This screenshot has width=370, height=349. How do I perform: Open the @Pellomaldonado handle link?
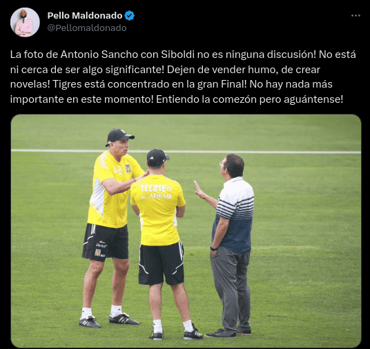[87, 28]
